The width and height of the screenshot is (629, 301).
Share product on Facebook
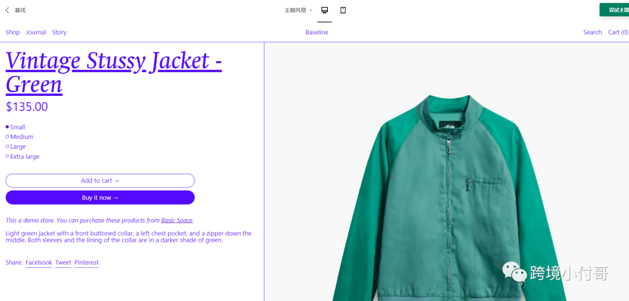39,263
